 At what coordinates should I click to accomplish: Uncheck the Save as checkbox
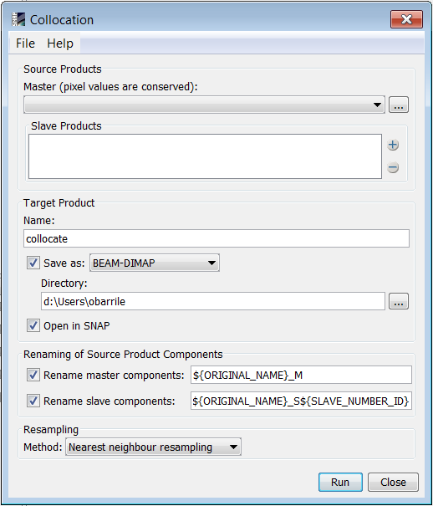(33, 263)
